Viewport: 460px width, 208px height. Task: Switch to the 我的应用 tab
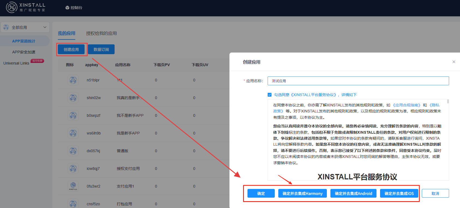pos(67,33)
